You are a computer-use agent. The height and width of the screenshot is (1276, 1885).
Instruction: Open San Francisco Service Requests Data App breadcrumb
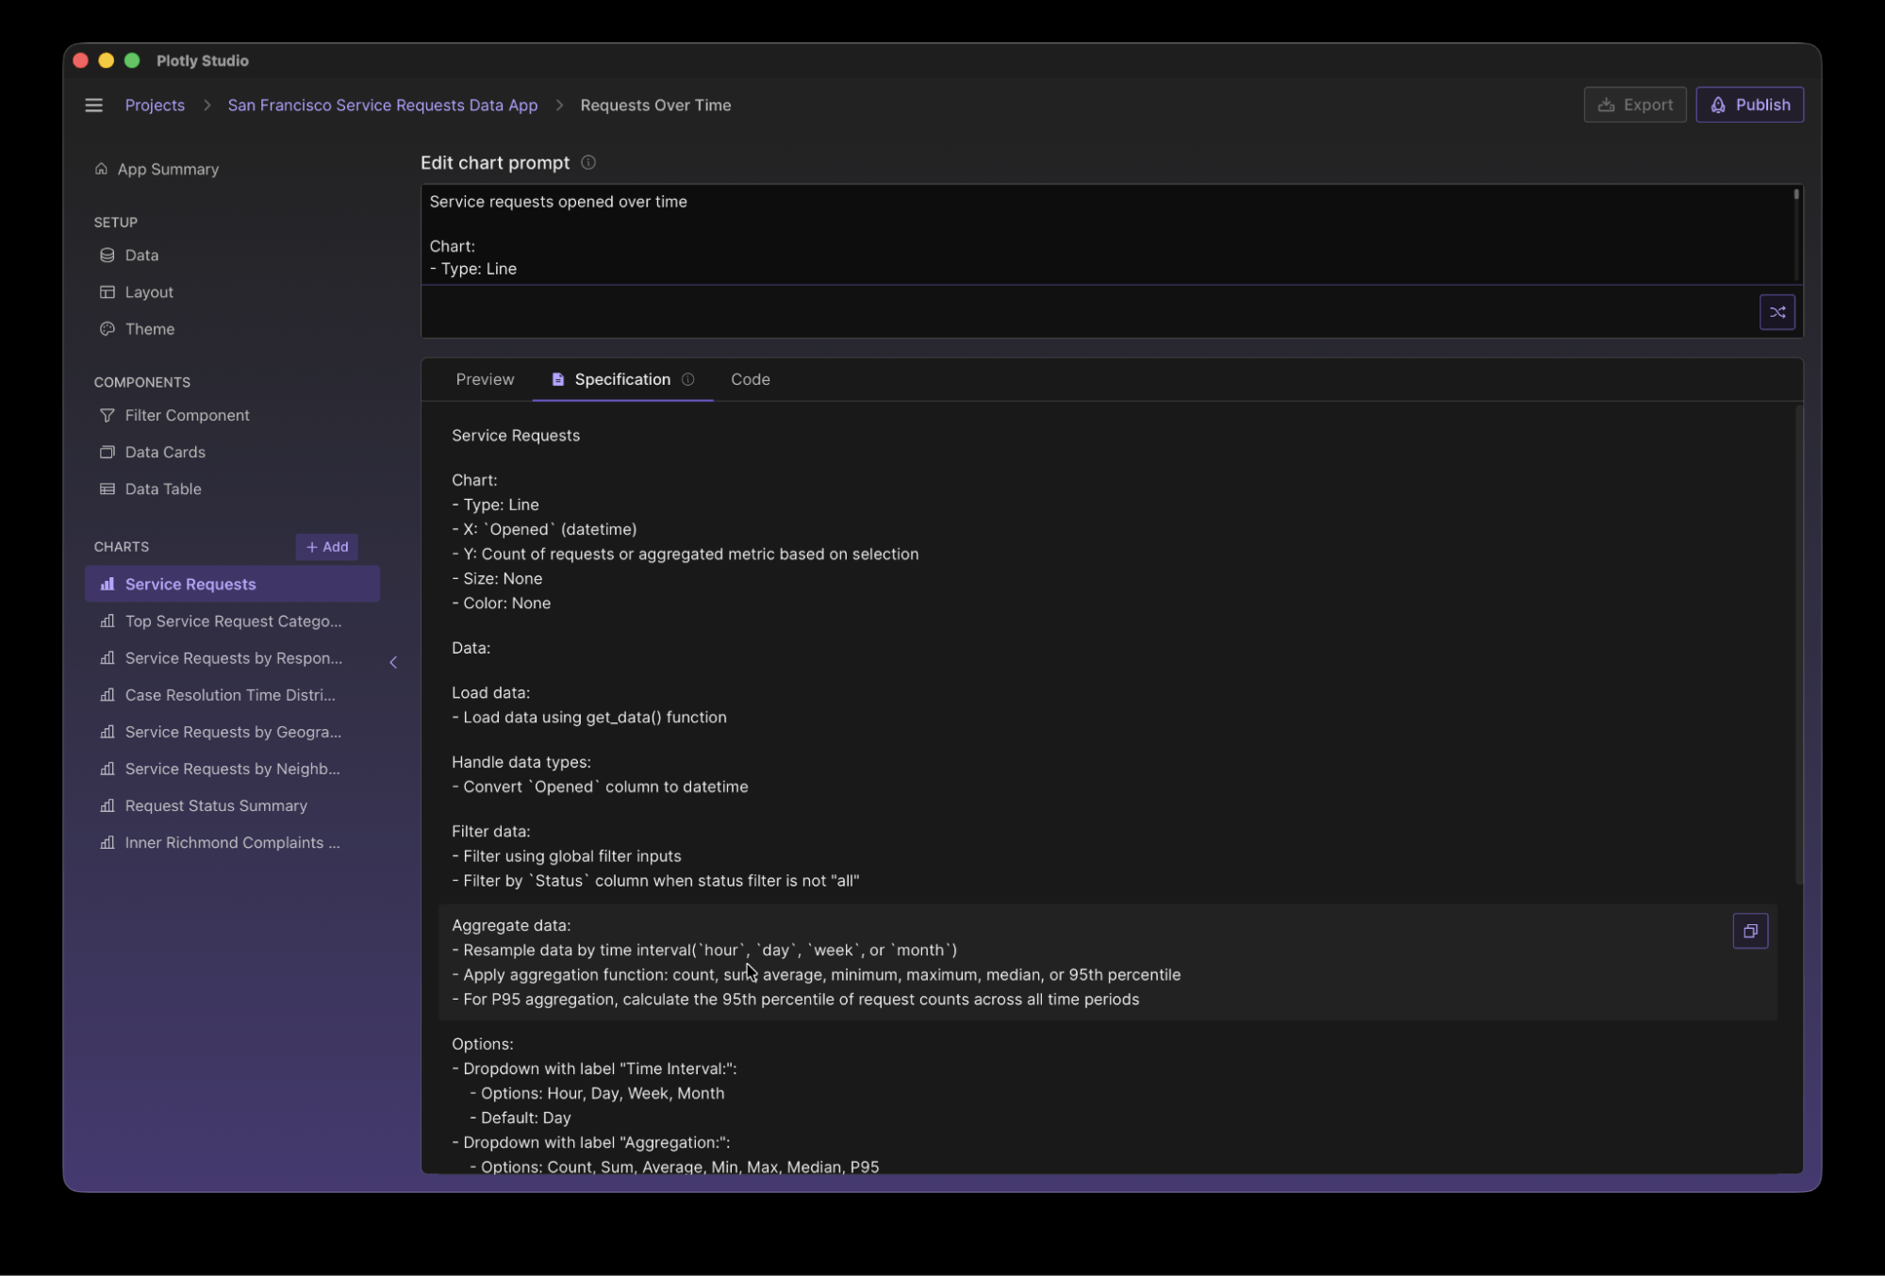382,105
